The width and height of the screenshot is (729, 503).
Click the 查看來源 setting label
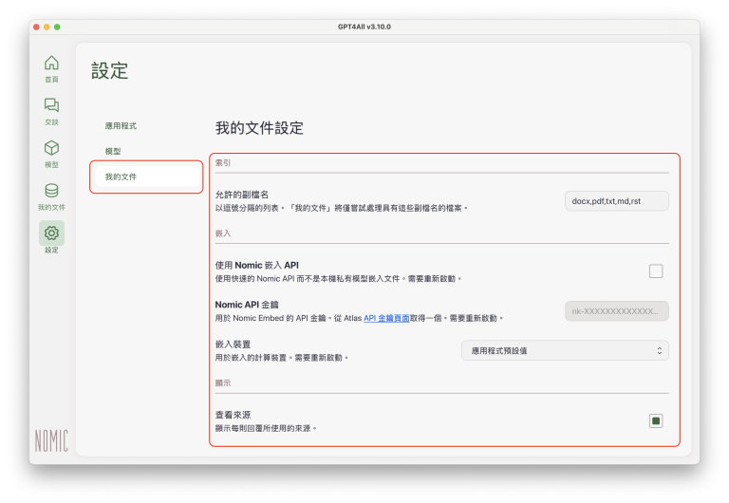pyautogui.click(x=234, y=415)
